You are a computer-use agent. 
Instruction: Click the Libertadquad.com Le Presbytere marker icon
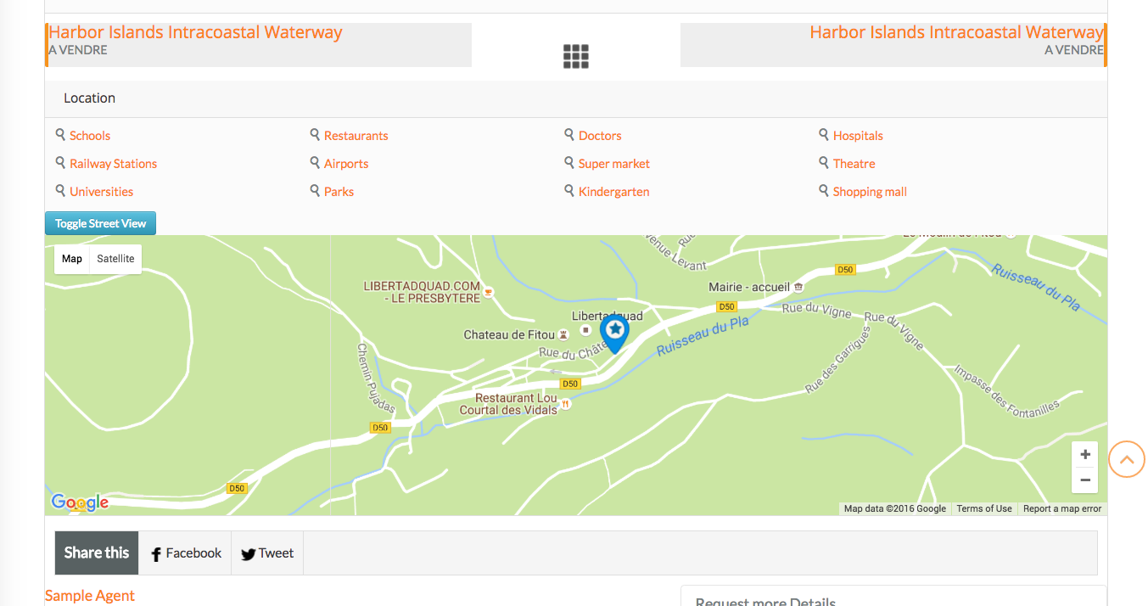click(488, 292)
